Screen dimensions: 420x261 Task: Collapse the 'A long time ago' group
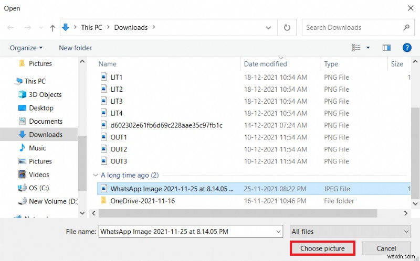95,175
